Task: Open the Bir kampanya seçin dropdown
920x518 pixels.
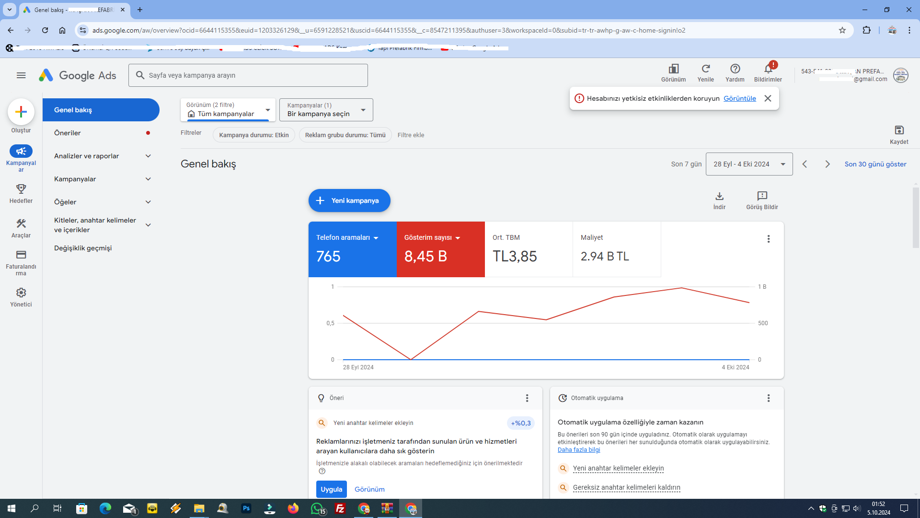Action: (326, 110)
